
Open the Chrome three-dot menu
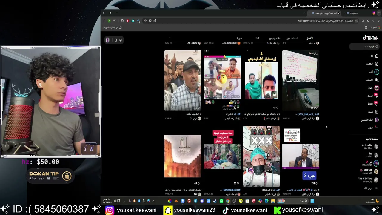tap(104, 21)
